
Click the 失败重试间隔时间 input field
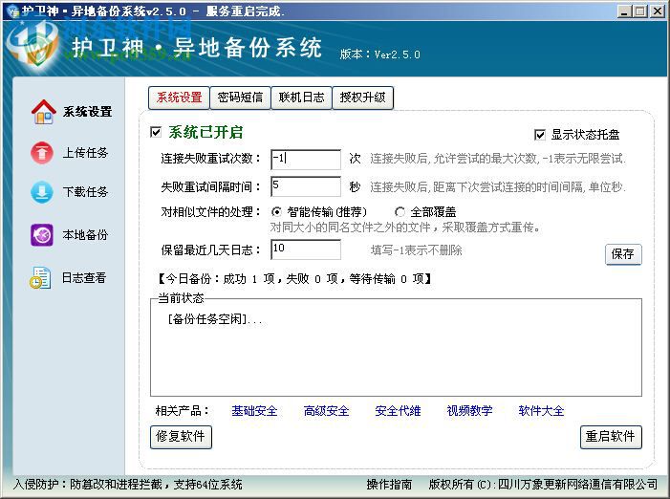(x=306, y=186)
